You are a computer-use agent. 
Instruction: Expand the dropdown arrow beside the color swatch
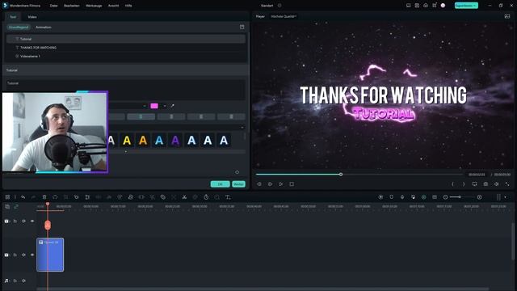pos(165,106)
